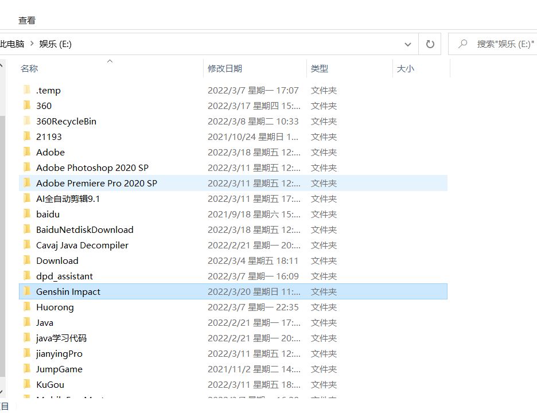This screenshot has height=413, width=537.
Task: Select the KuGou folder name
Action: point(50,384)
